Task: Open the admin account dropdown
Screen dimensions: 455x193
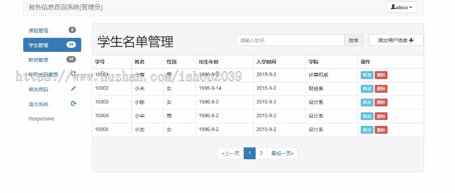Action: tap(401, 7)
